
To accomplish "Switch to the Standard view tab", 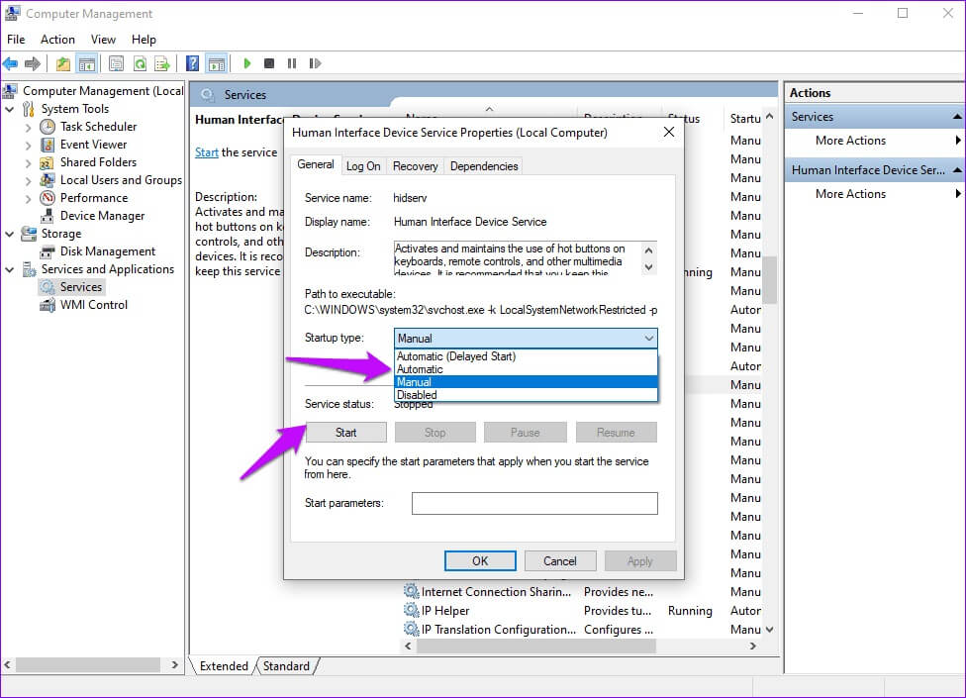I will (286, 666).
